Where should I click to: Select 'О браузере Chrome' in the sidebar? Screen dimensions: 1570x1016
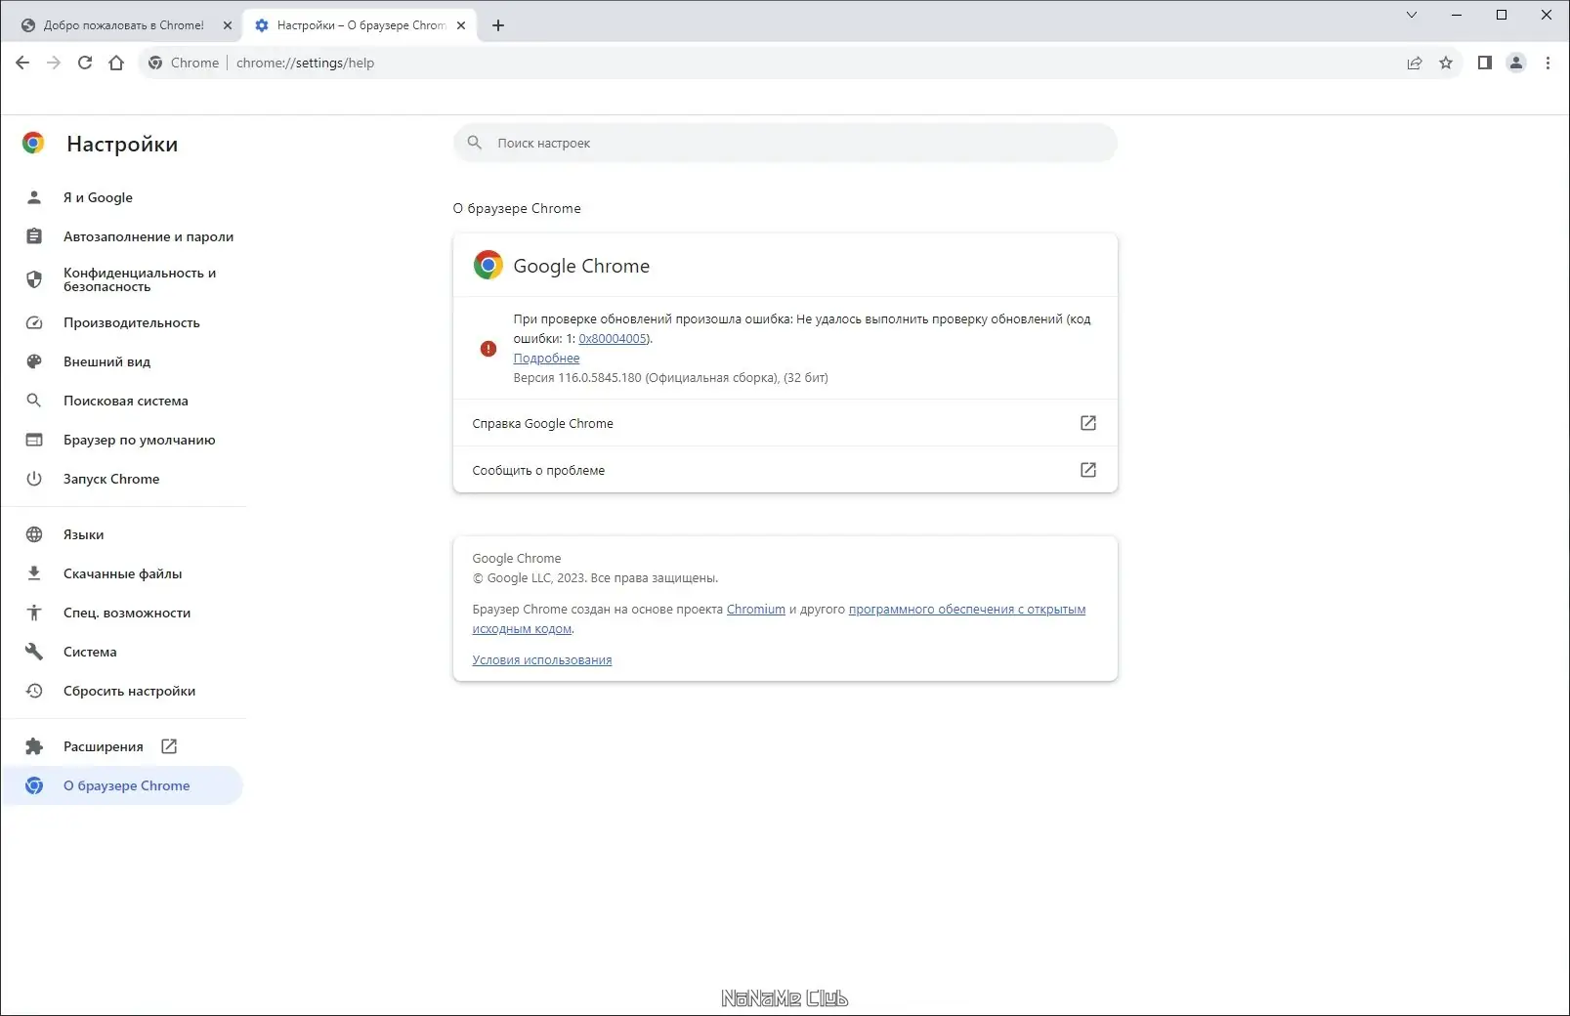pos(123,785)
